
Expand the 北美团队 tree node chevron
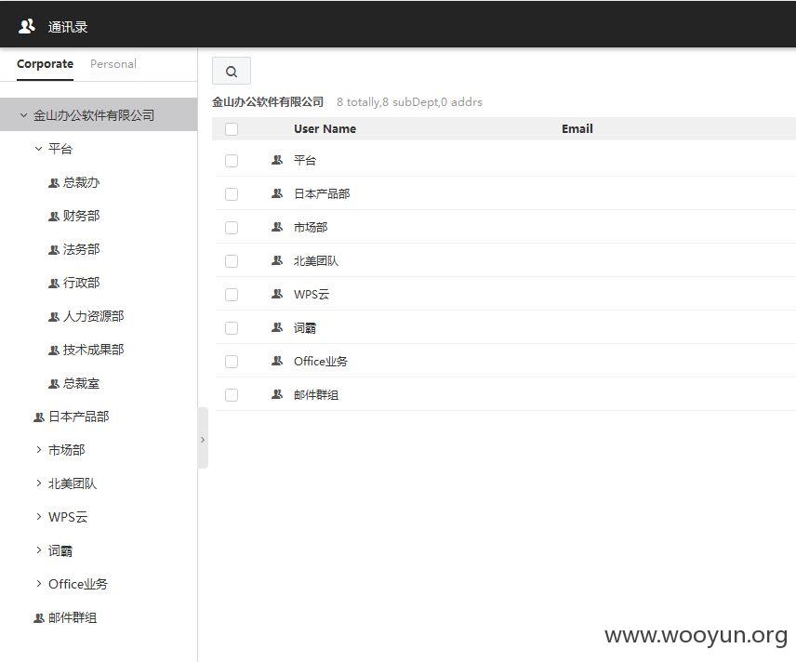coord(38,483)
